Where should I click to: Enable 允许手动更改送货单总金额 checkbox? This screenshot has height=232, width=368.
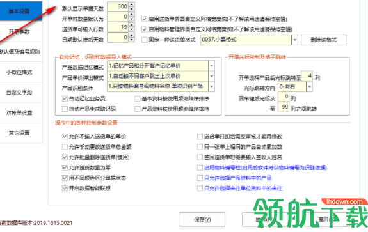click(65, 147)
